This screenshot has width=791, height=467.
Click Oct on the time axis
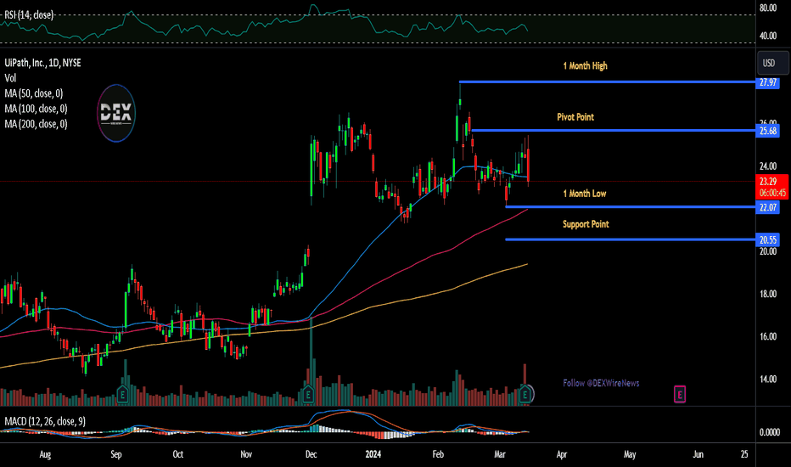[178, 454]
